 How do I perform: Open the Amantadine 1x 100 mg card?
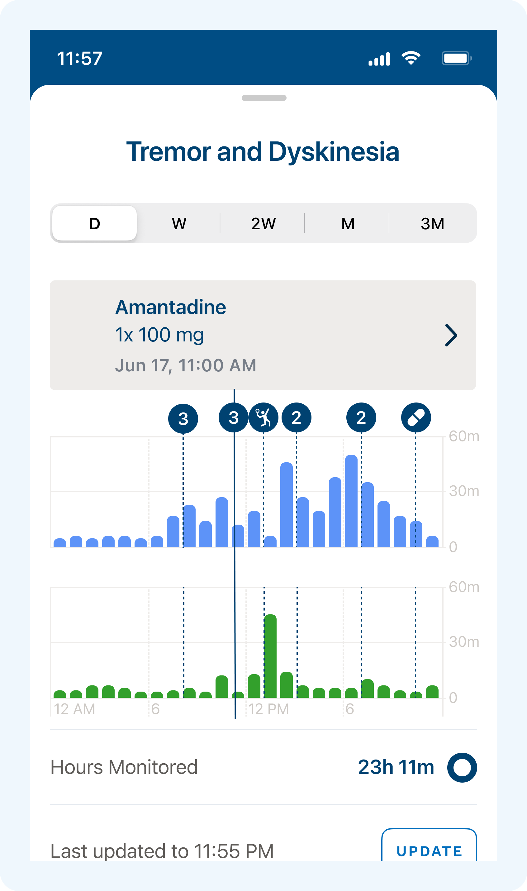click(x=249, y=335)
